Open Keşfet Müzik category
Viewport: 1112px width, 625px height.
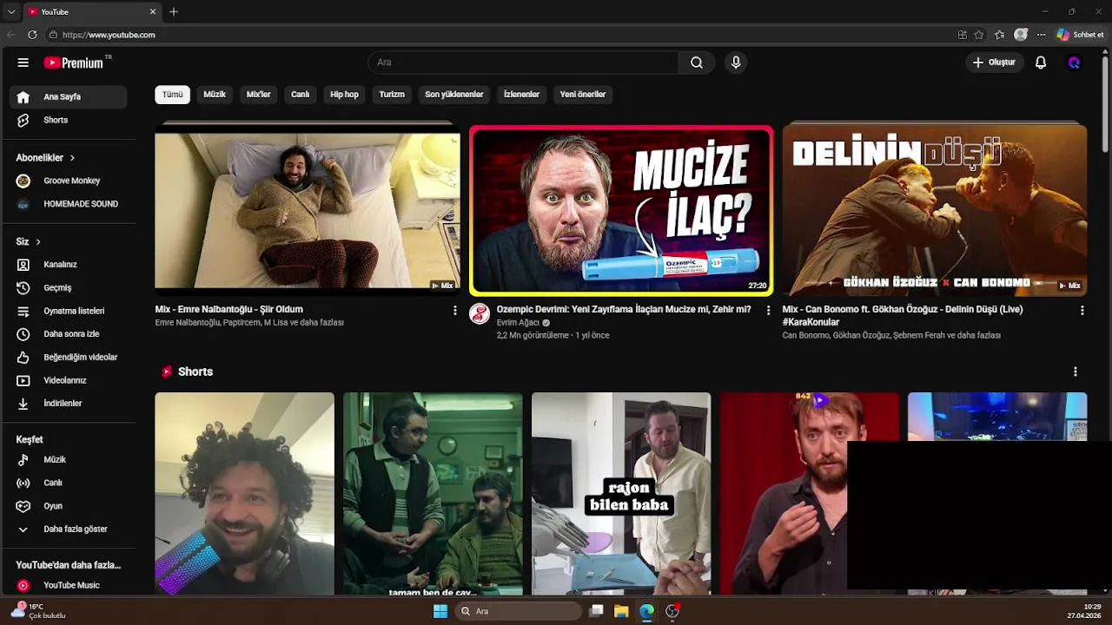(x=68, y=459)
